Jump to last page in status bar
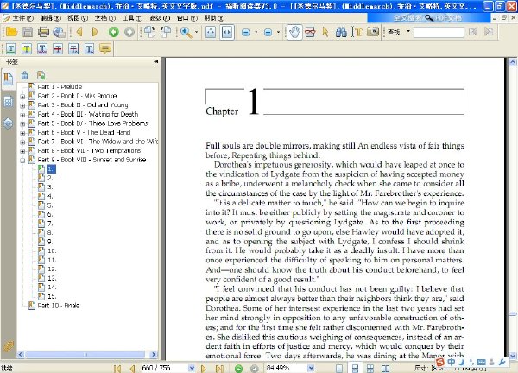Viewport: 518px width, 373px height. 219,368
